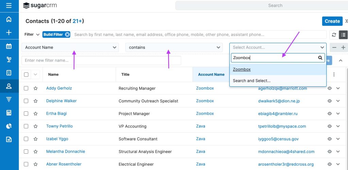Sort by Name column header
This screenshot has width=348, height=170.
[53, 74]
